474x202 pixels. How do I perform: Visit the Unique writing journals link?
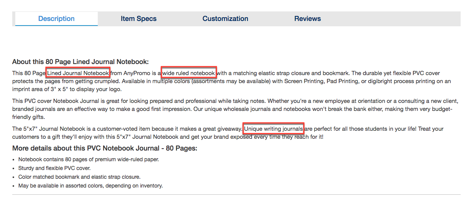coord(274,129)
